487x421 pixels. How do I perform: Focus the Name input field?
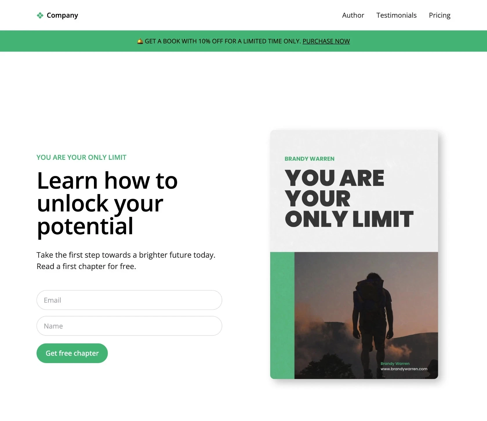[129, 326]
